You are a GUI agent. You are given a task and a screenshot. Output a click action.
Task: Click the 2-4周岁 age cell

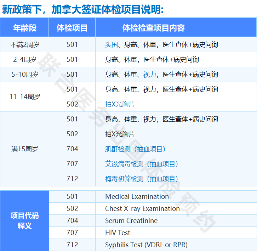[25, 60]
